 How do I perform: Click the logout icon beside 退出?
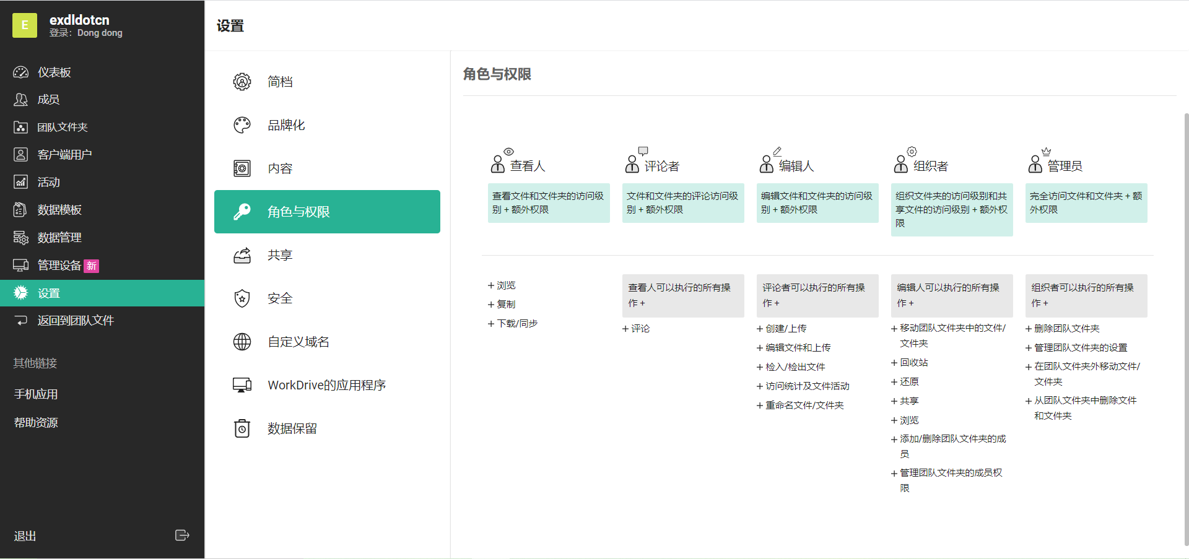pos(181,535)
